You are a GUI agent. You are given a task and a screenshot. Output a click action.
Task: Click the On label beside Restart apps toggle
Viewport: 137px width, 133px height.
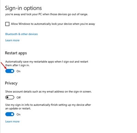point(18,71)
